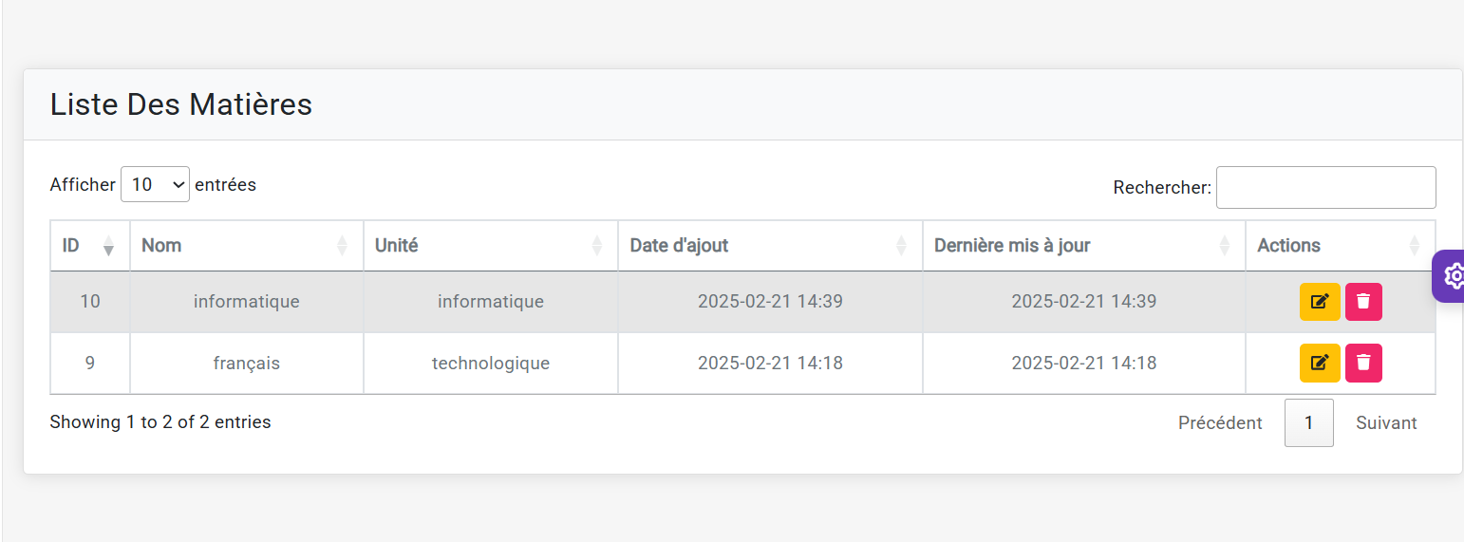The image size is (1464, 542).
Task: Select the français name cell
Action: coord(247,363)
